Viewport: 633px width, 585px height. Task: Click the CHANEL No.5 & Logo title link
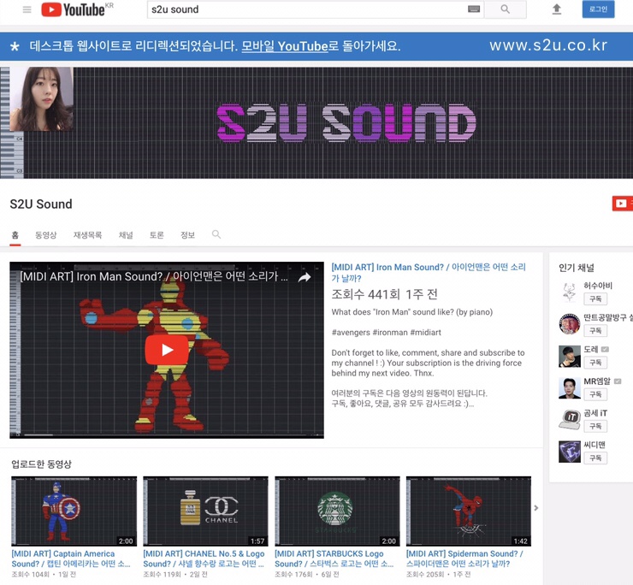[x=204, y=558]
